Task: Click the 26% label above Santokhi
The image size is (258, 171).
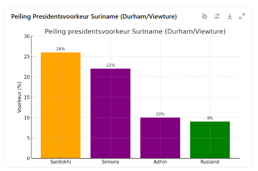Action: 61,49
